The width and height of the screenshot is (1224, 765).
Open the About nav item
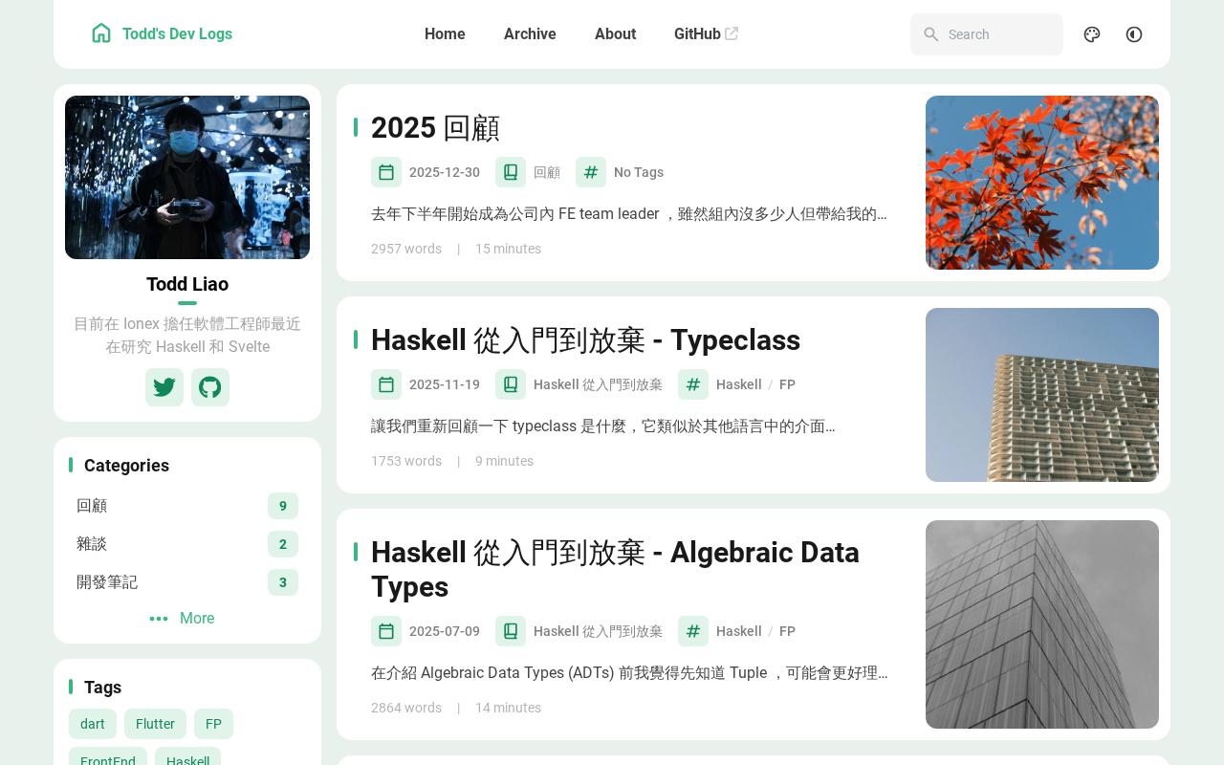pyautogui.click(x=615, y=34)
